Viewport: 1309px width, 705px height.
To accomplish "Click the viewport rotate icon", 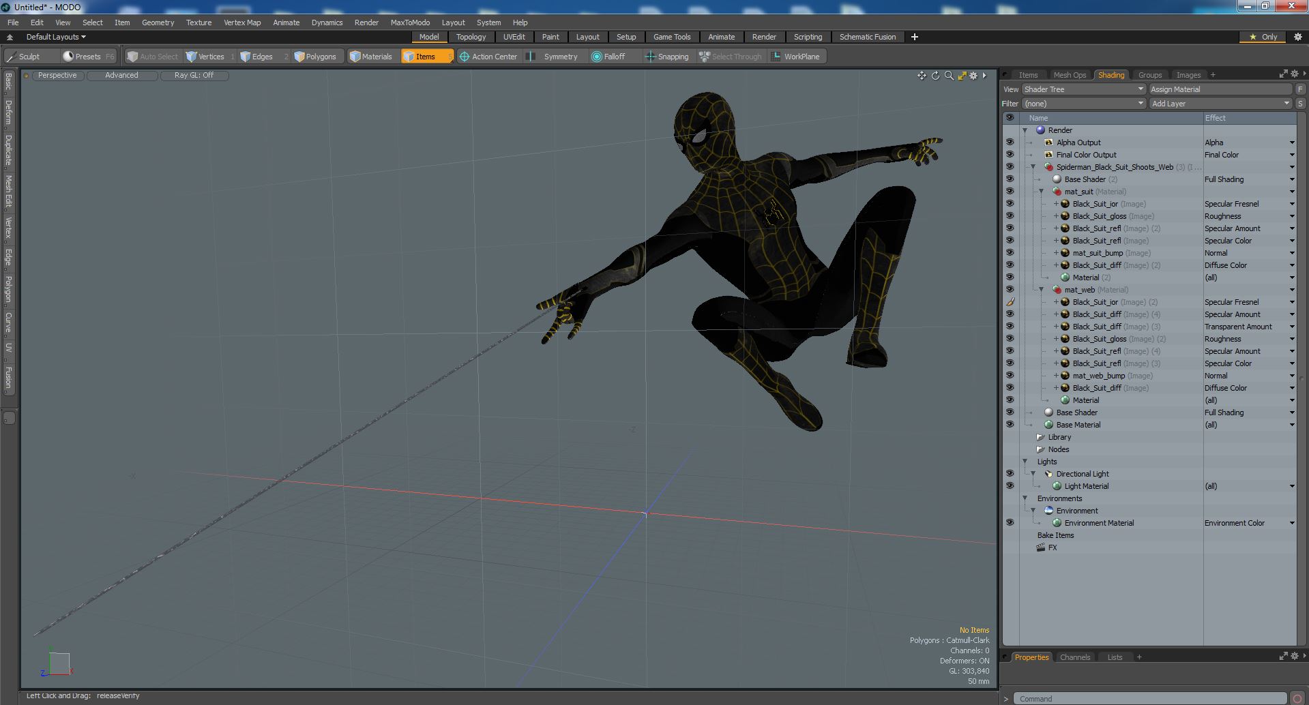I will click(x=935, y=76).
